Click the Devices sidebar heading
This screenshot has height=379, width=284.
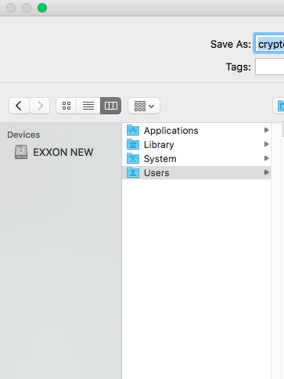(x=23, y=135)
